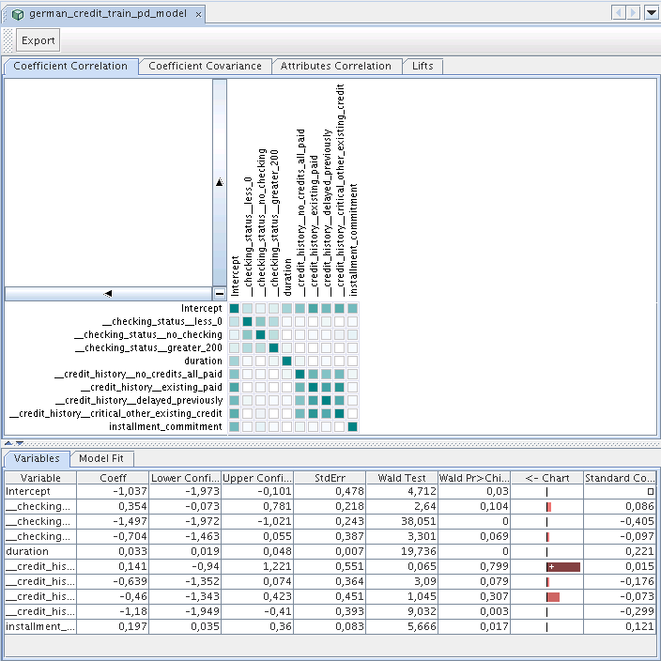Viewport: 661px width, 661px height.
Task: Sort by the Wald Test column header
Action: [x=402, y=478]
